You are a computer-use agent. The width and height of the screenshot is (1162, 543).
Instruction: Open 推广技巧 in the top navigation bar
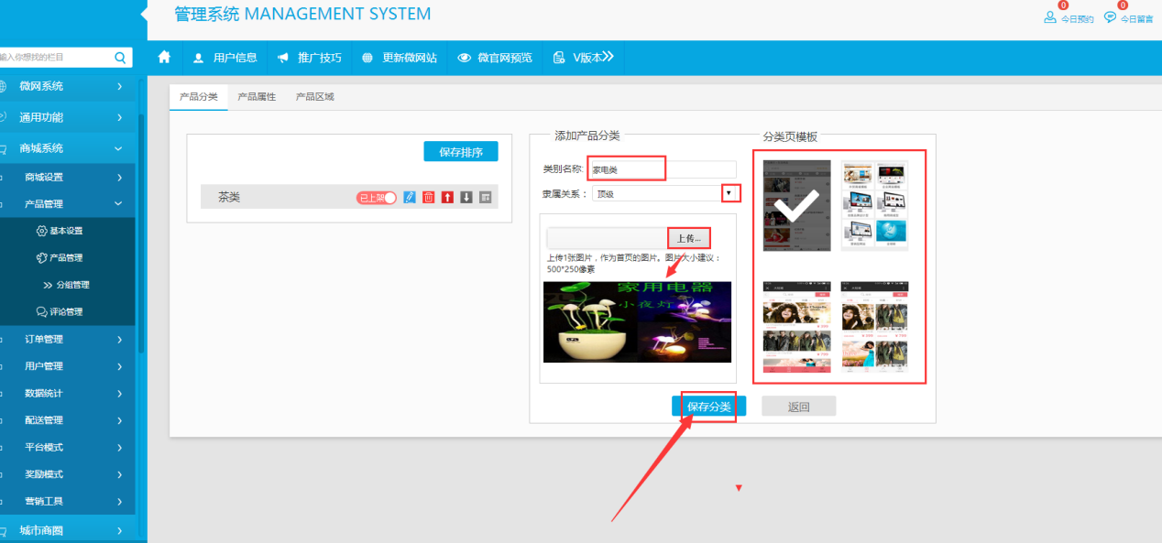309,57
